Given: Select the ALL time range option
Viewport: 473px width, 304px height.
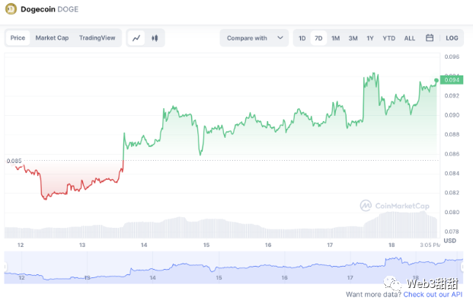Looking at the screenshot, I should tap(409, 38).
